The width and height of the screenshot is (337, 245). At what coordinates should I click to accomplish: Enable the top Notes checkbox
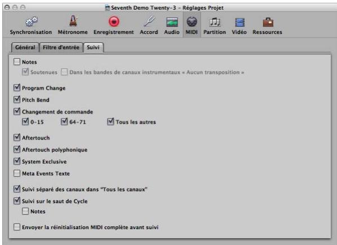(17, 62)
